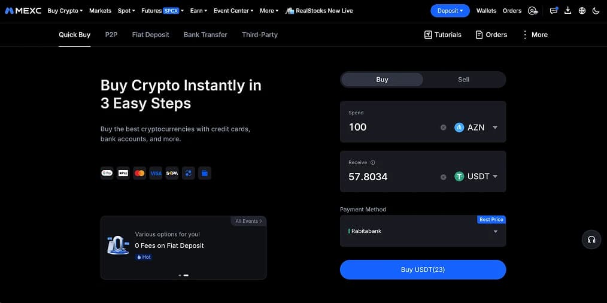This screenshot has width=607, height=303.
Task: Click the download app icon
Action: 568,11
